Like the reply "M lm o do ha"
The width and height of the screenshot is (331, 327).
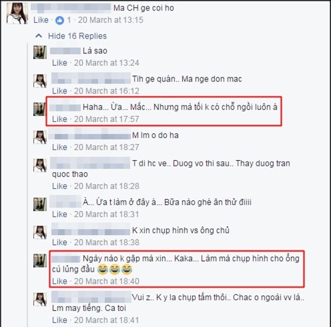tap(59, 147)
